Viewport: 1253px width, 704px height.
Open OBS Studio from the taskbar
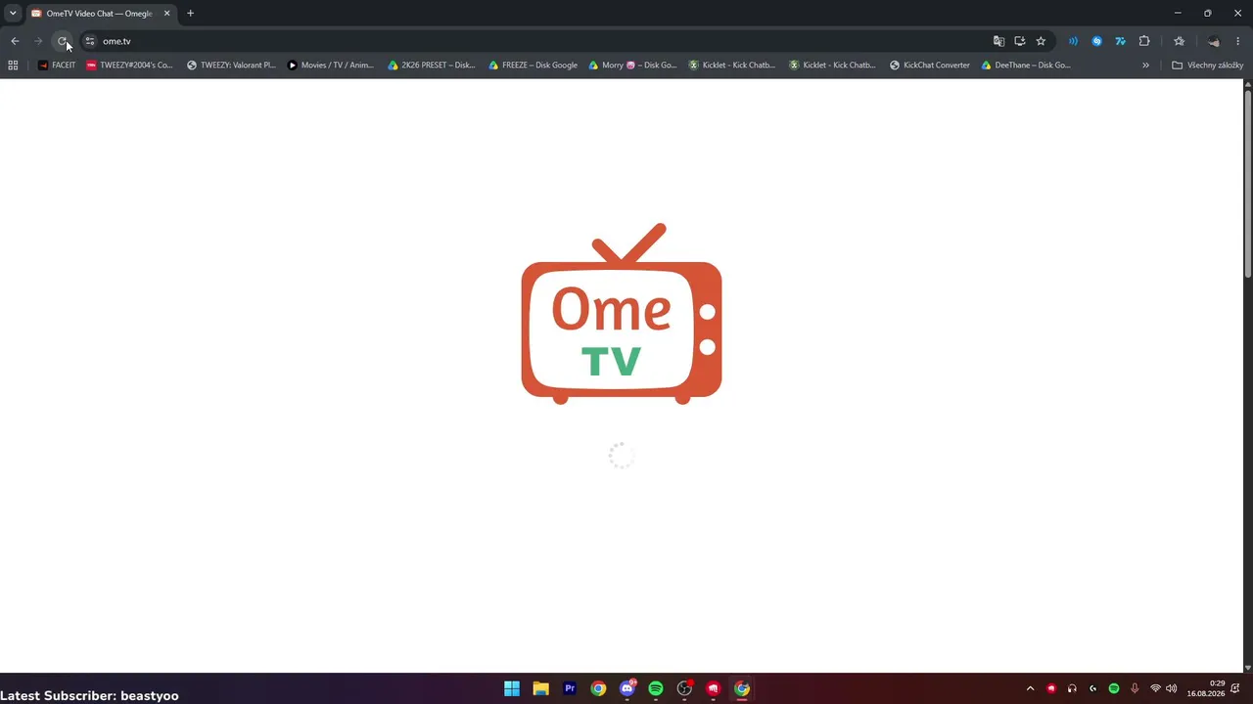(685, 688)
